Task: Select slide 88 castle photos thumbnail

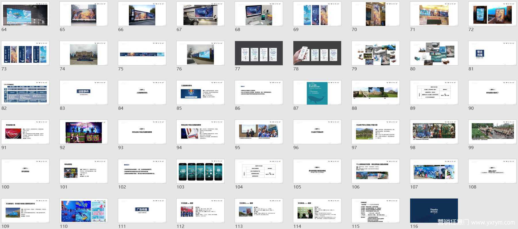Action: click(x=376, y=93)
